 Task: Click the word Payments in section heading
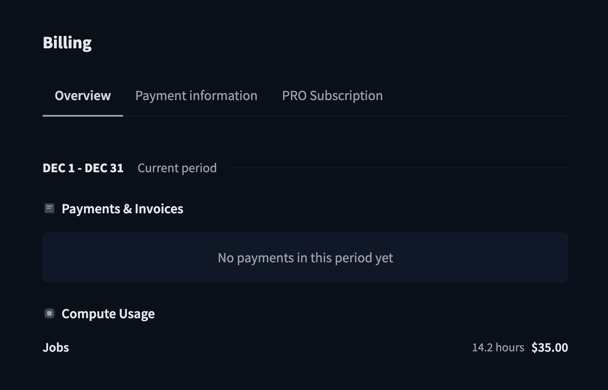[91, 209]
